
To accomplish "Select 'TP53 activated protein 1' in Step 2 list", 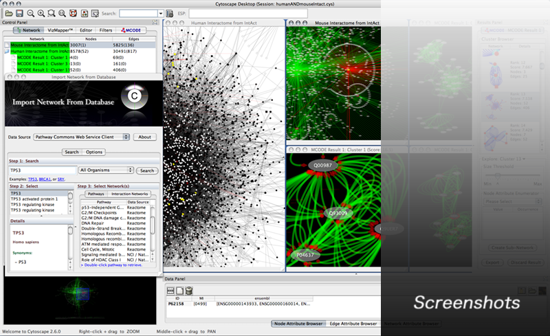I will pos(39,199).
